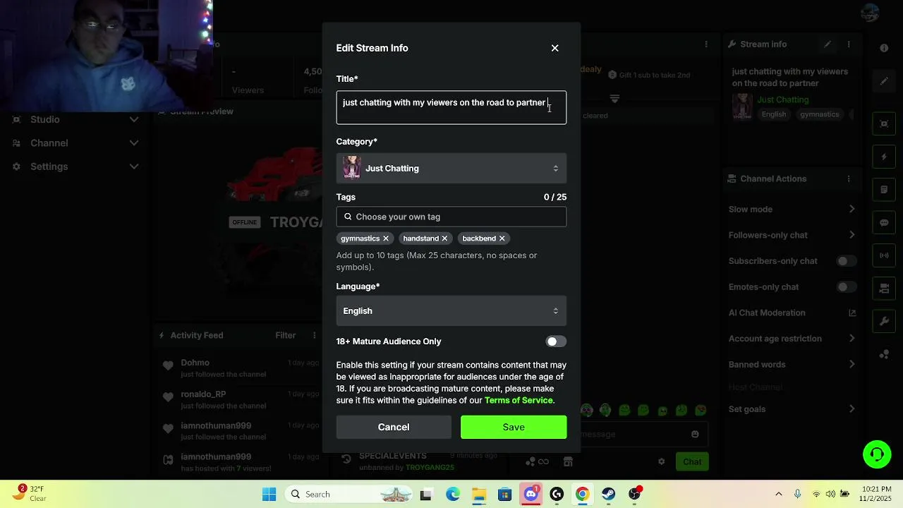Close the Edit Stream Info dialog
The height and width of the screenshot is (508, 903).
click(x=554, y=48)
